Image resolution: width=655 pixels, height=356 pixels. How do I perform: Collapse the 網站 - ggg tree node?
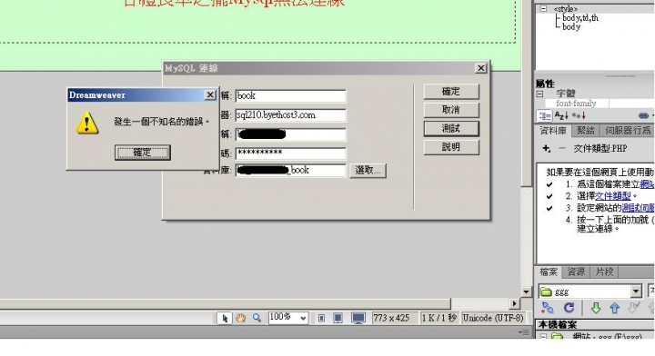coord(543,336)
